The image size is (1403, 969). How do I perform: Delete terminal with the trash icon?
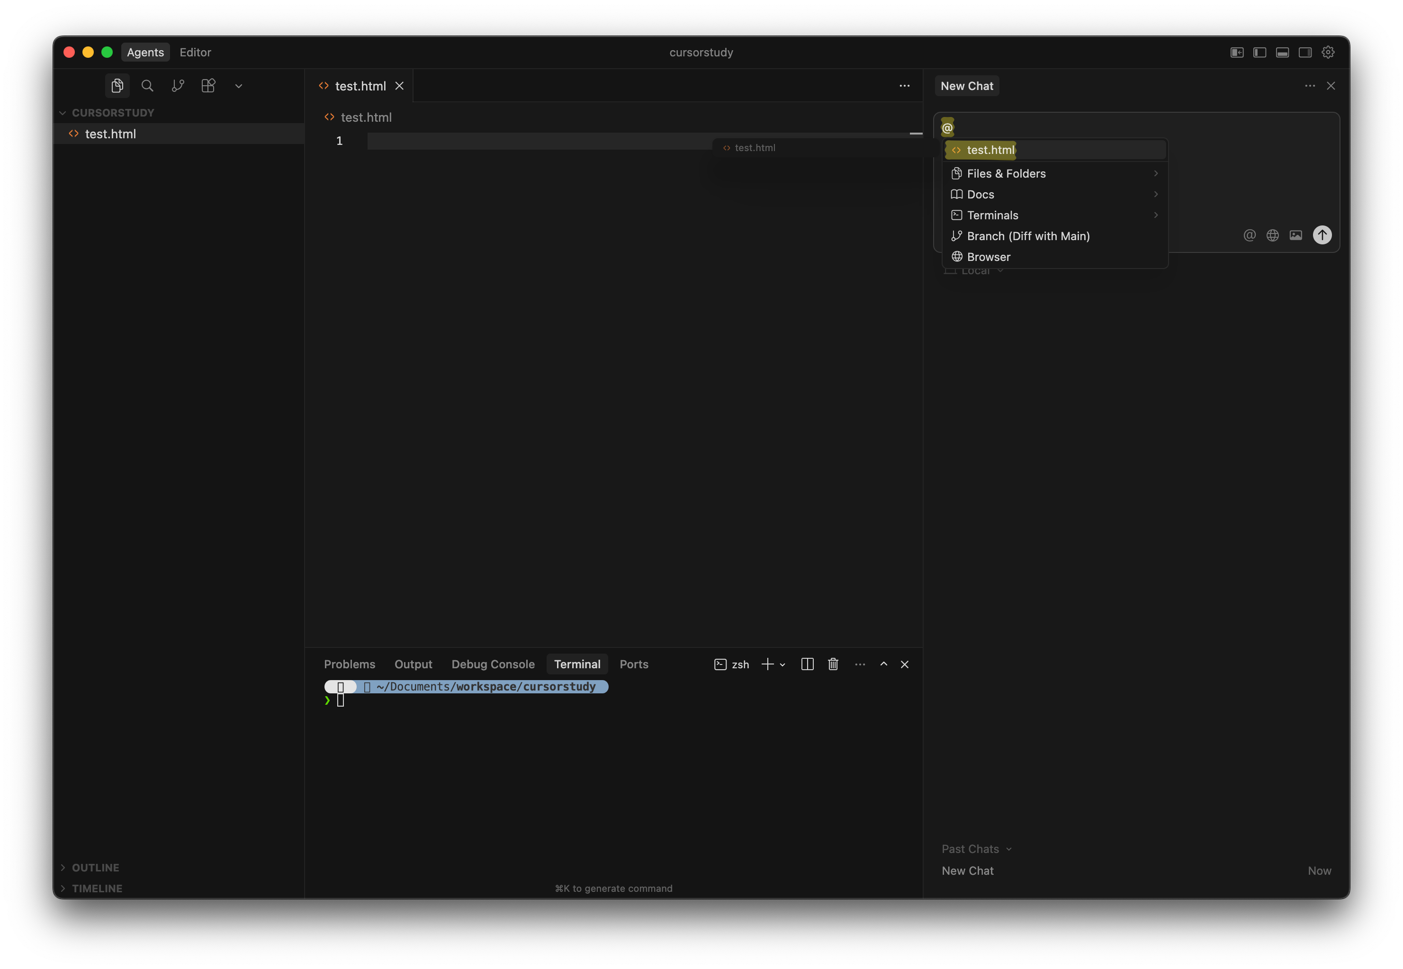[x=833, y=664]
